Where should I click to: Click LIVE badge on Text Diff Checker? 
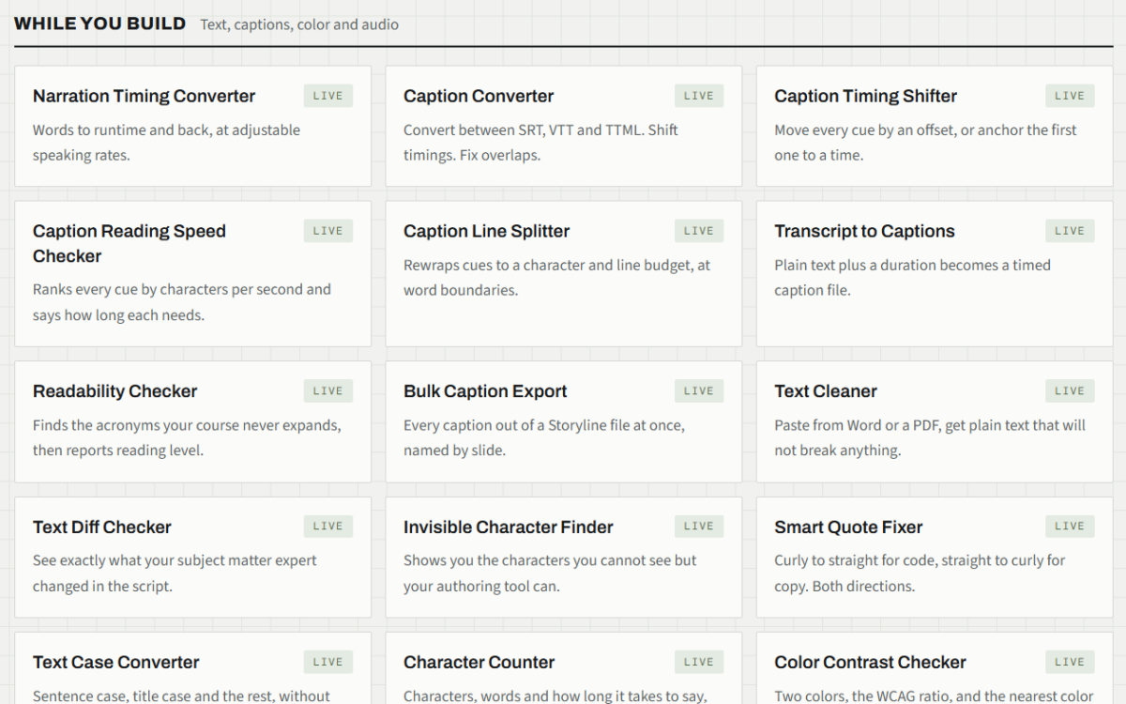click(x=328, y=527)
